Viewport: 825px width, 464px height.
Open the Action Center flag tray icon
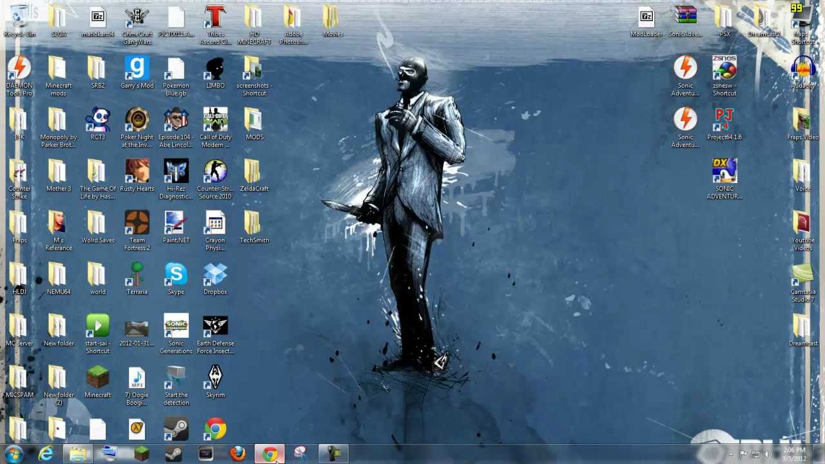[x=743, y=454]
